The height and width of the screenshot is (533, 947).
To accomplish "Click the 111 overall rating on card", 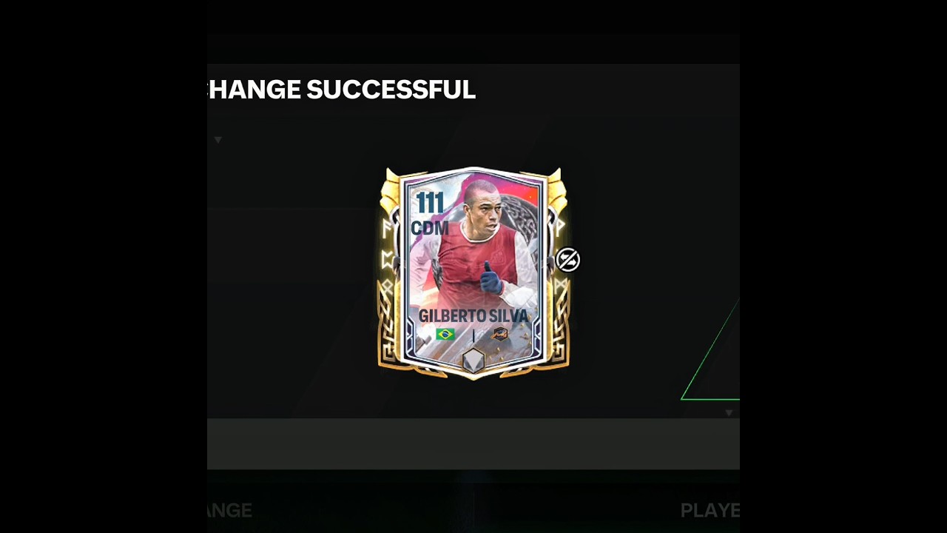I will 430,203.
